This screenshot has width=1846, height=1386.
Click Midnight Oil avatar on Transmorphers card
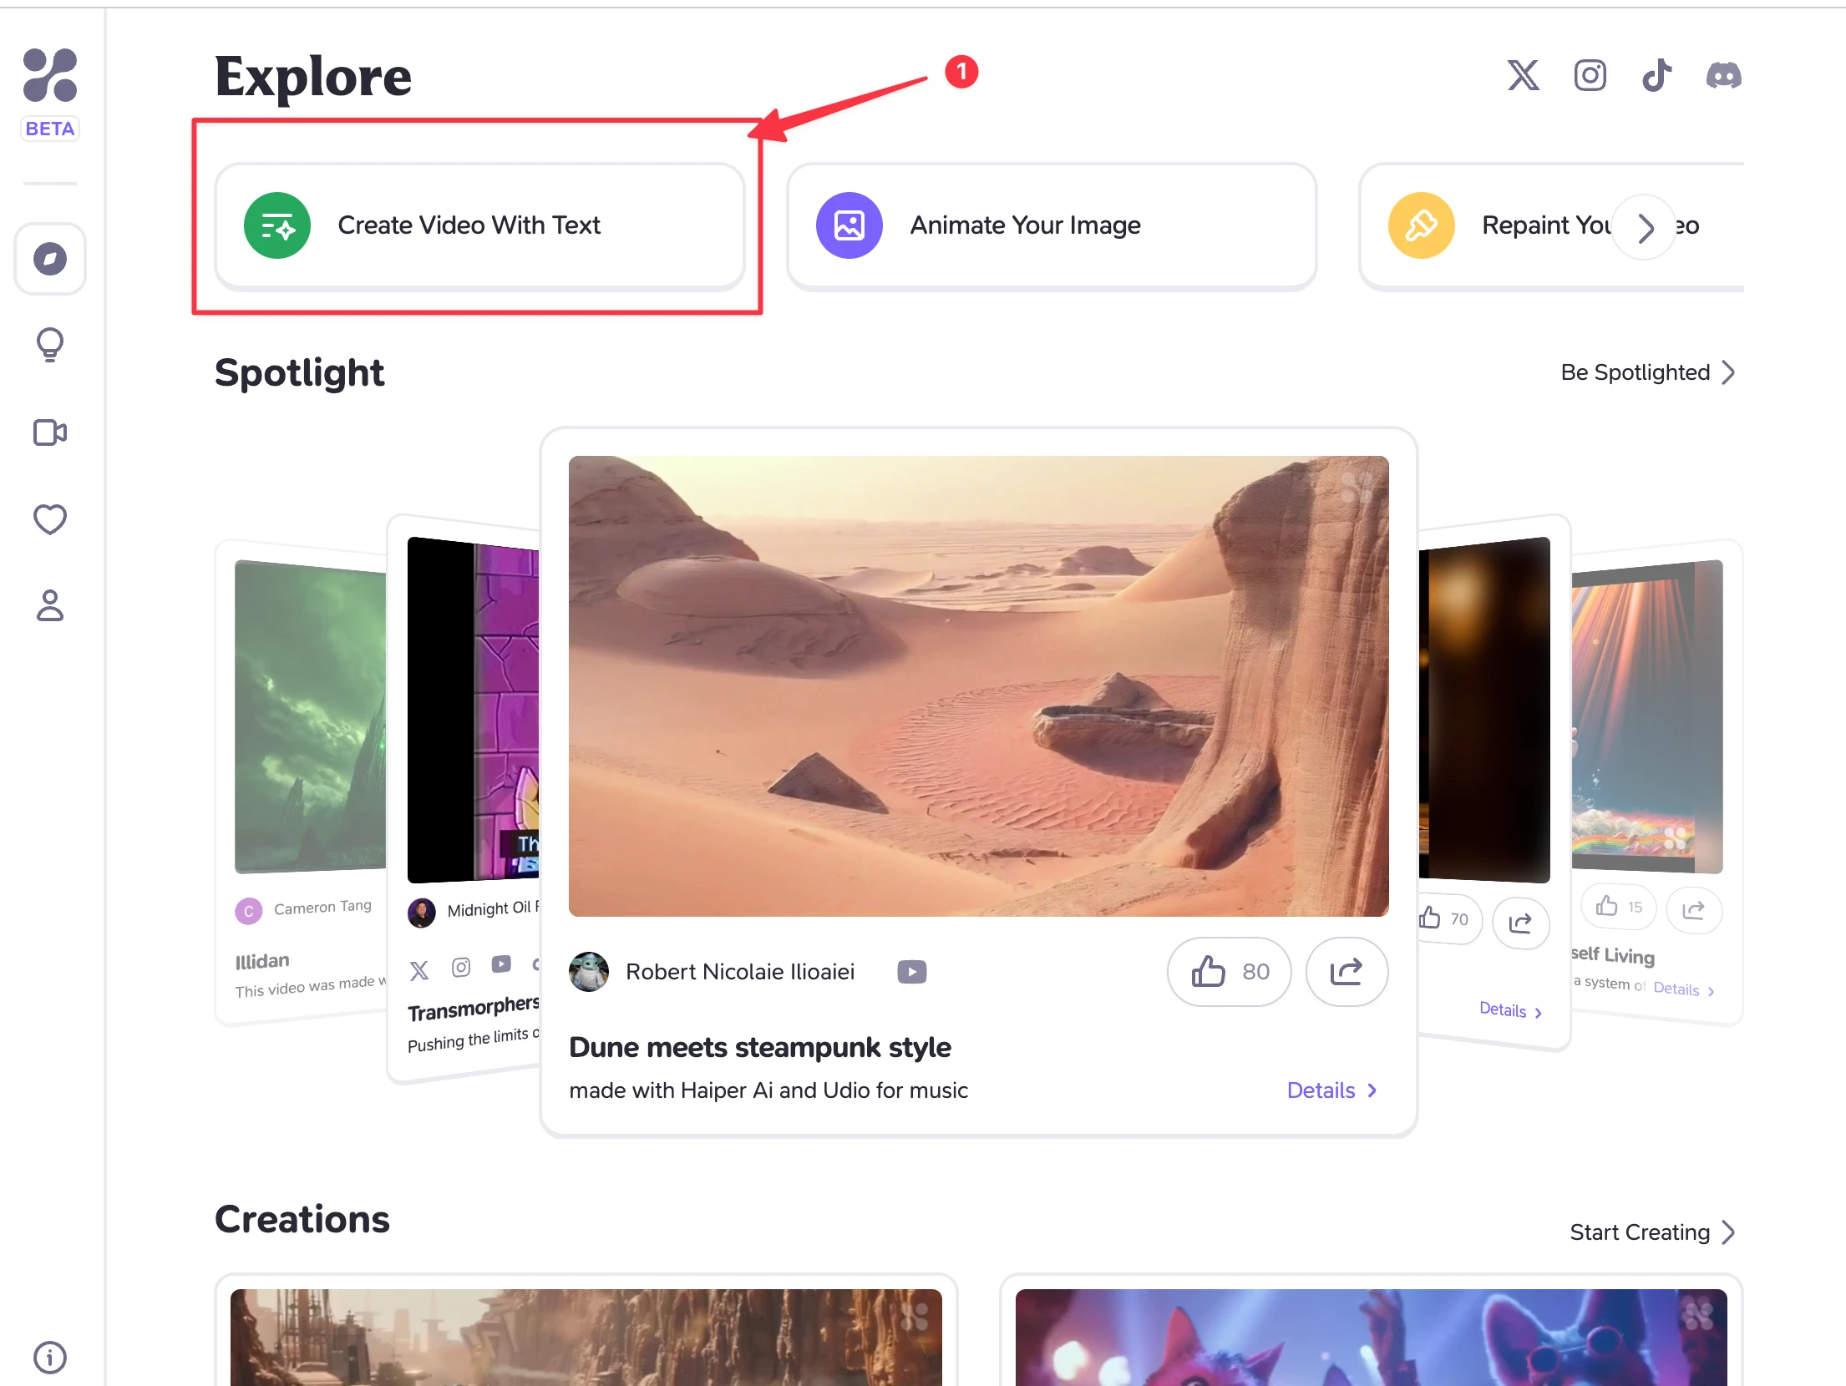coord(422,913)
